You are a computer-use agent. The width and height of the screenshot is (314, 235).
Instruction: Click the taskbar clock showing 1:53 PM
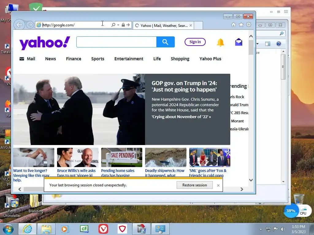298,229
